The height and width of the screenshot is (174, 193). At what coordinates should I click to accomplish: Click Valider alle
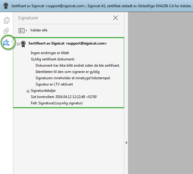(39, 30)
